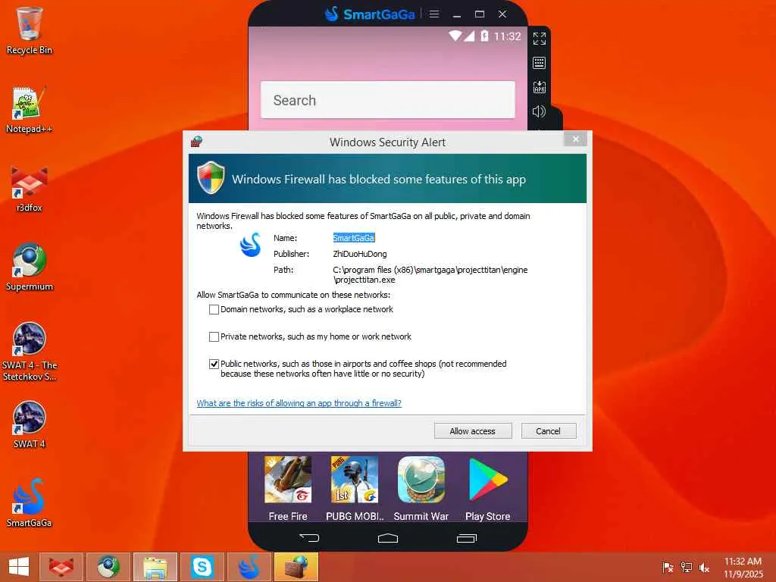Open Skype from the taskbar

202,567
